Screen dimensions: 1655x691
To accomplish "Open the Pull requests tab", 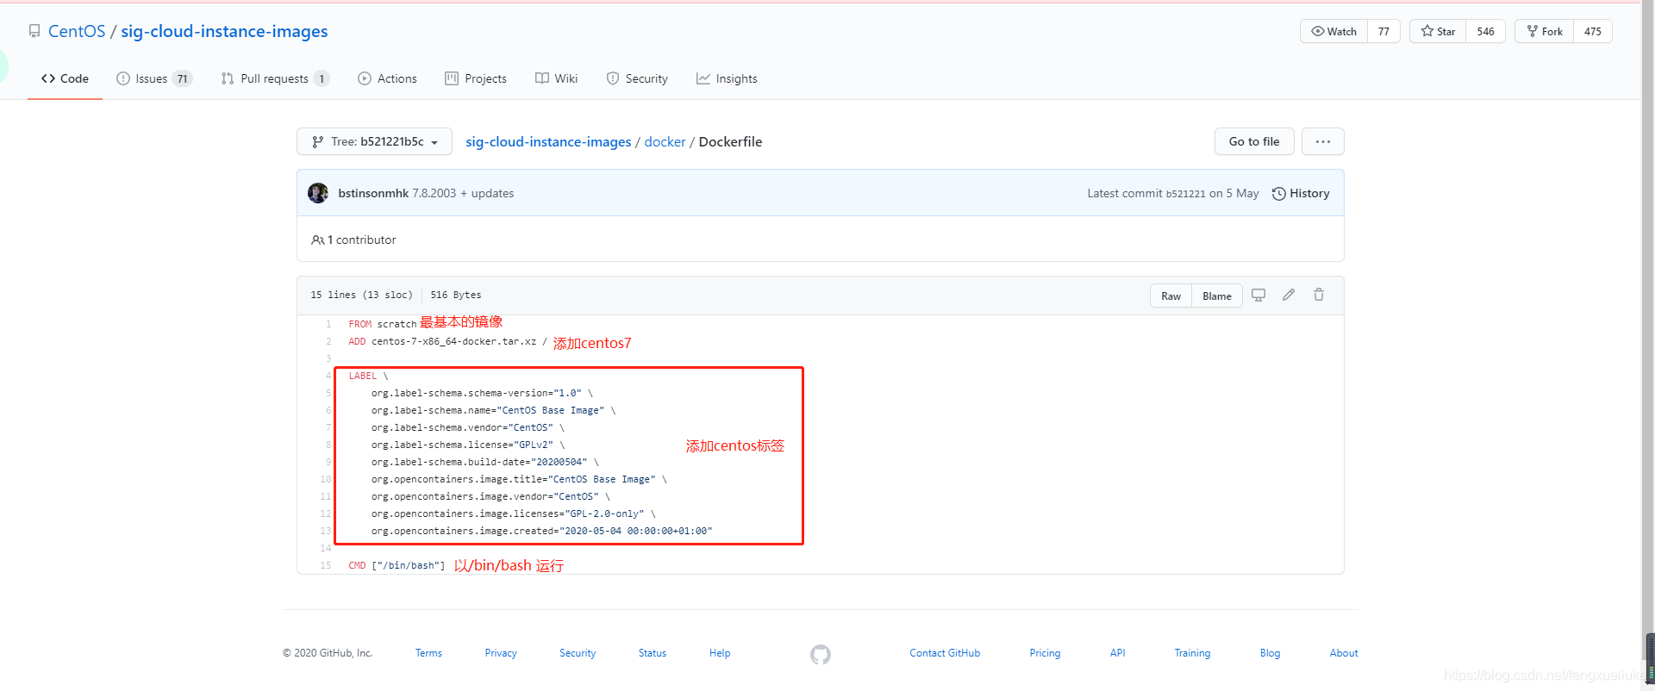I will tap(275, 78).
